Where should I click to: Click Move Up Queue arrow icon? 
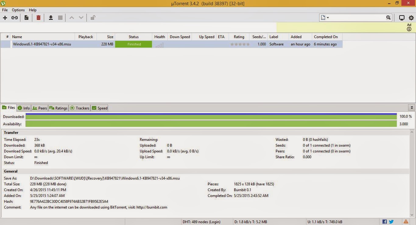coord(72,18)
